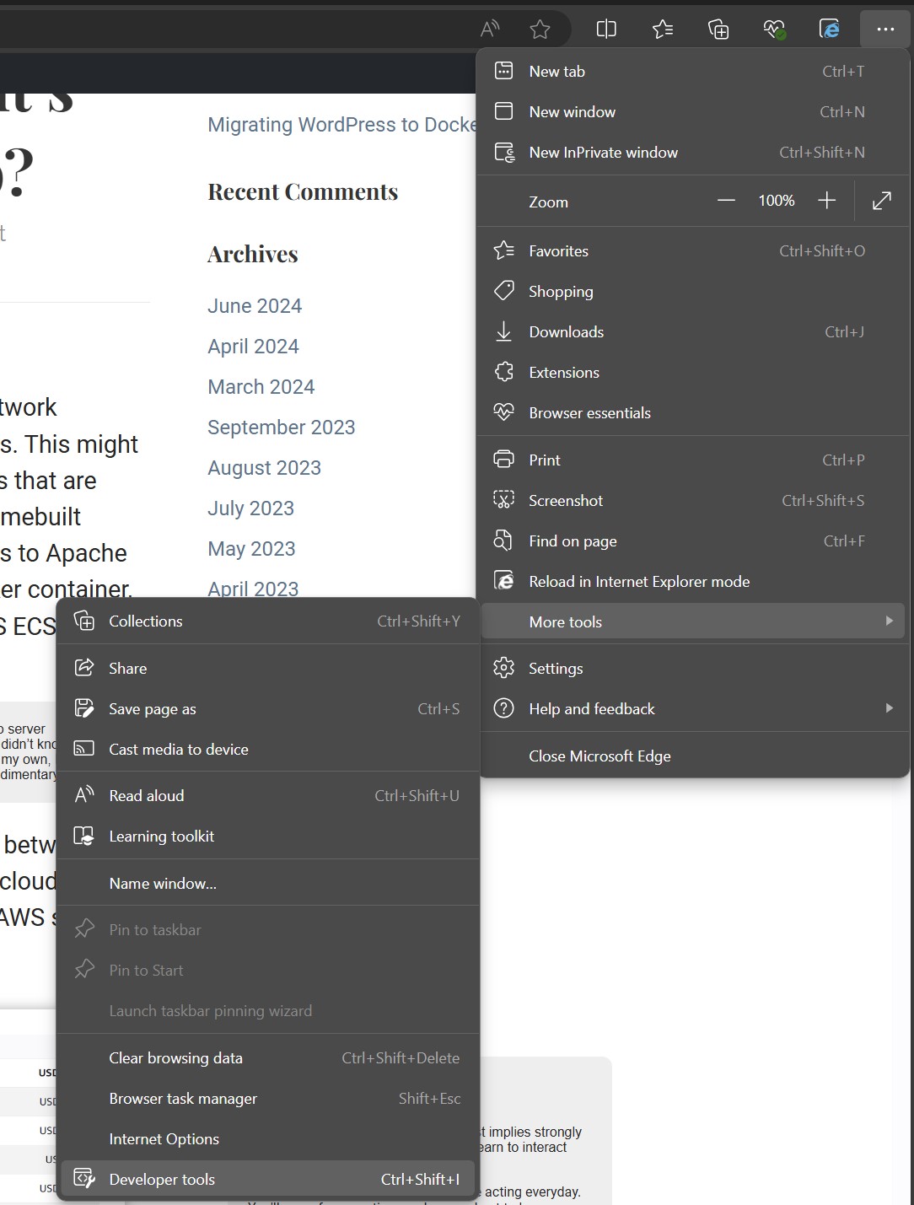Viewport: 914px width, 1205px height.
Task: Choose Clear browsing data option
Action: click(x=176, y=1058)
